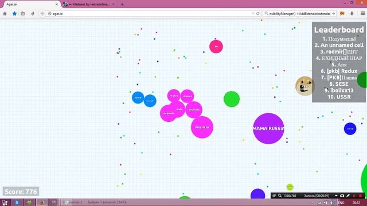Open a new tab with plus button
The height and width of the screenshot is (206, 367).
pyautogui.click(x=122, y=4)
